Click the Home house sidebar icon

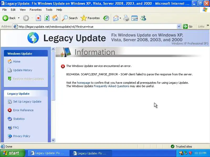pos(10,61)
